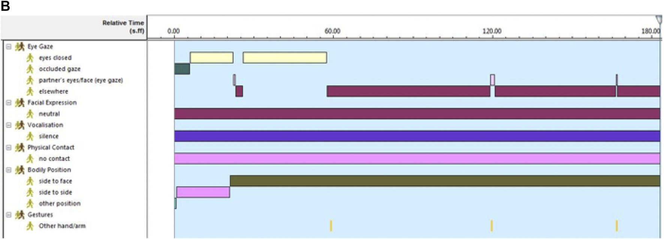Collapse the Facial Expression group
Image resolution: width=664 pixels, height=240 pixels.
9,103
